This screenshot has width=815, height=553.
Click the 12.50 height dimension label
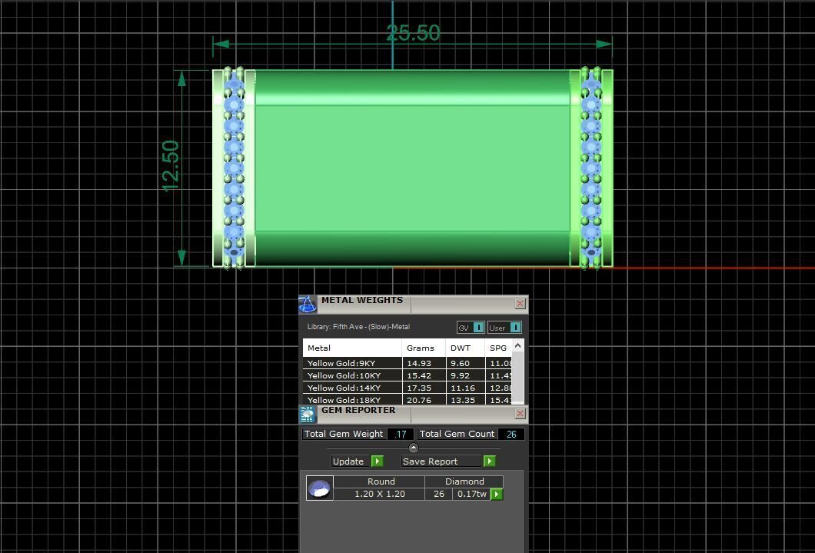pyautogui.click(x=171, y=166)
